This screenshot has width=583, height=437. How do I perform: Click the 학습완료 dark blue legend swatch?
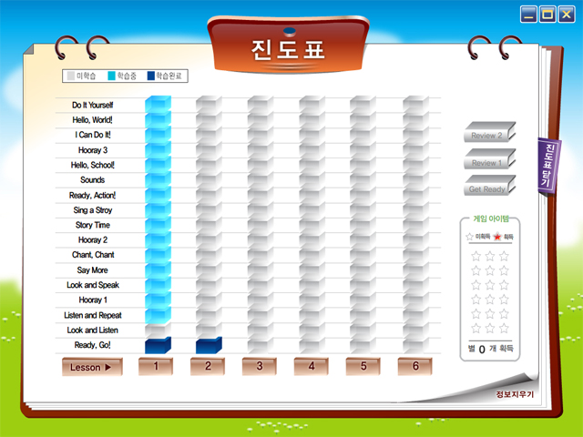pos(151,76)
